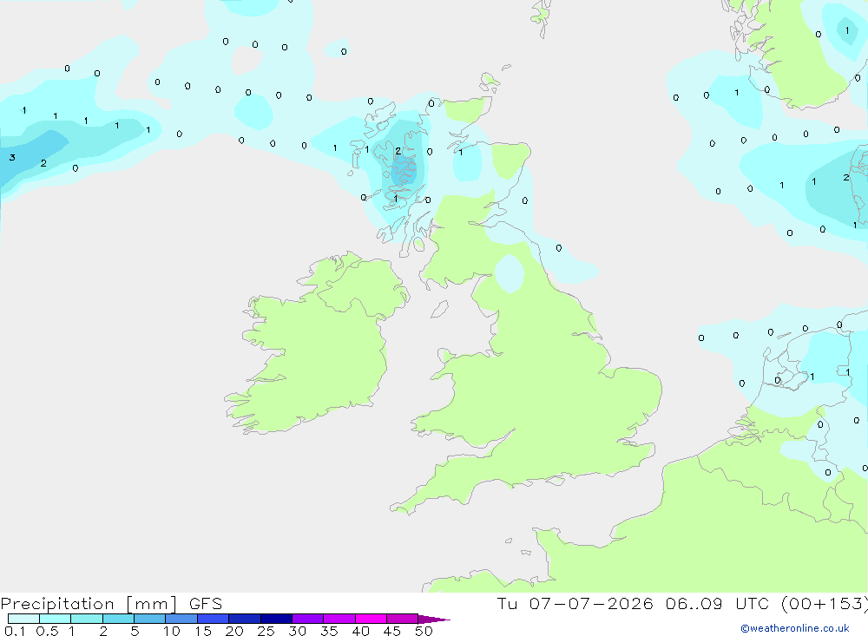Click the 40–45 mm magenta legend swatch
This screenshot has height=636, width=868.
371,619
